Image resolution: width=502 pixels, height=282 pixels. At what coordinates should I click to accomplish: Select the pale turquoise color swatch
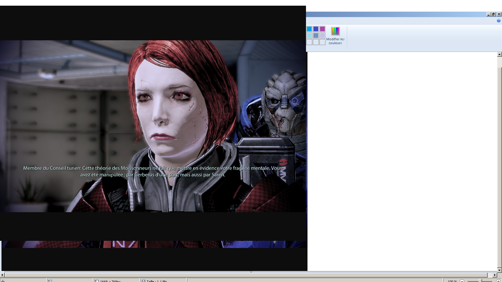pos(309,36)
